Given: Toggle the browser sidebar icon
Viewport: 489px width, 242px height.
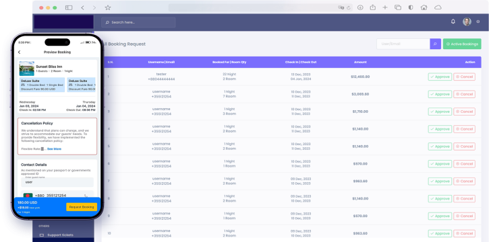Looking at the screenshot, I should [69, 8].
